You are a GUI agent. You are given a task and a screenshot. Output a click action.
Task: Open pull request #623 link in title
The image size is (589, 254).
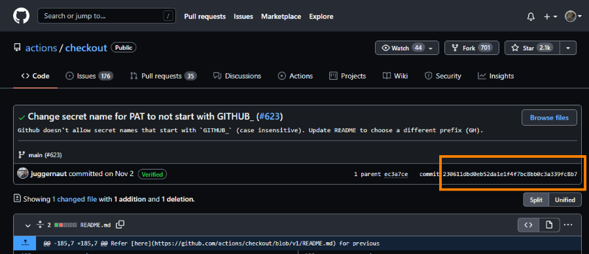point(270,117)
